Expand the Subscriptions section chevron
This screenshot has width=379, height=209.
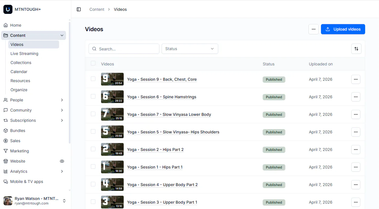click(x=62, y=120)
